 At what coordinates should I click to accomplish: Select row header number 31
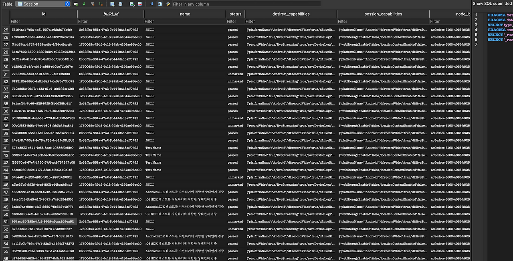tap(5, 74)
